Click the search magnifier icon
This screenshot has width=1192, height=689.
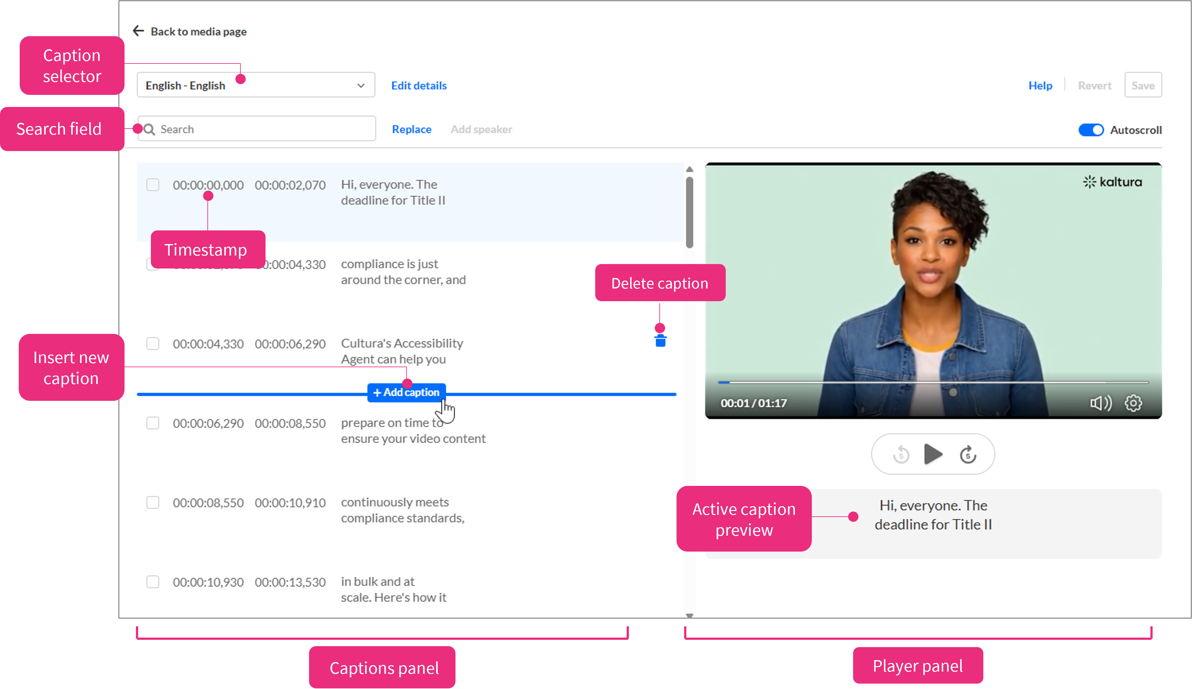[x=150, y=129]
